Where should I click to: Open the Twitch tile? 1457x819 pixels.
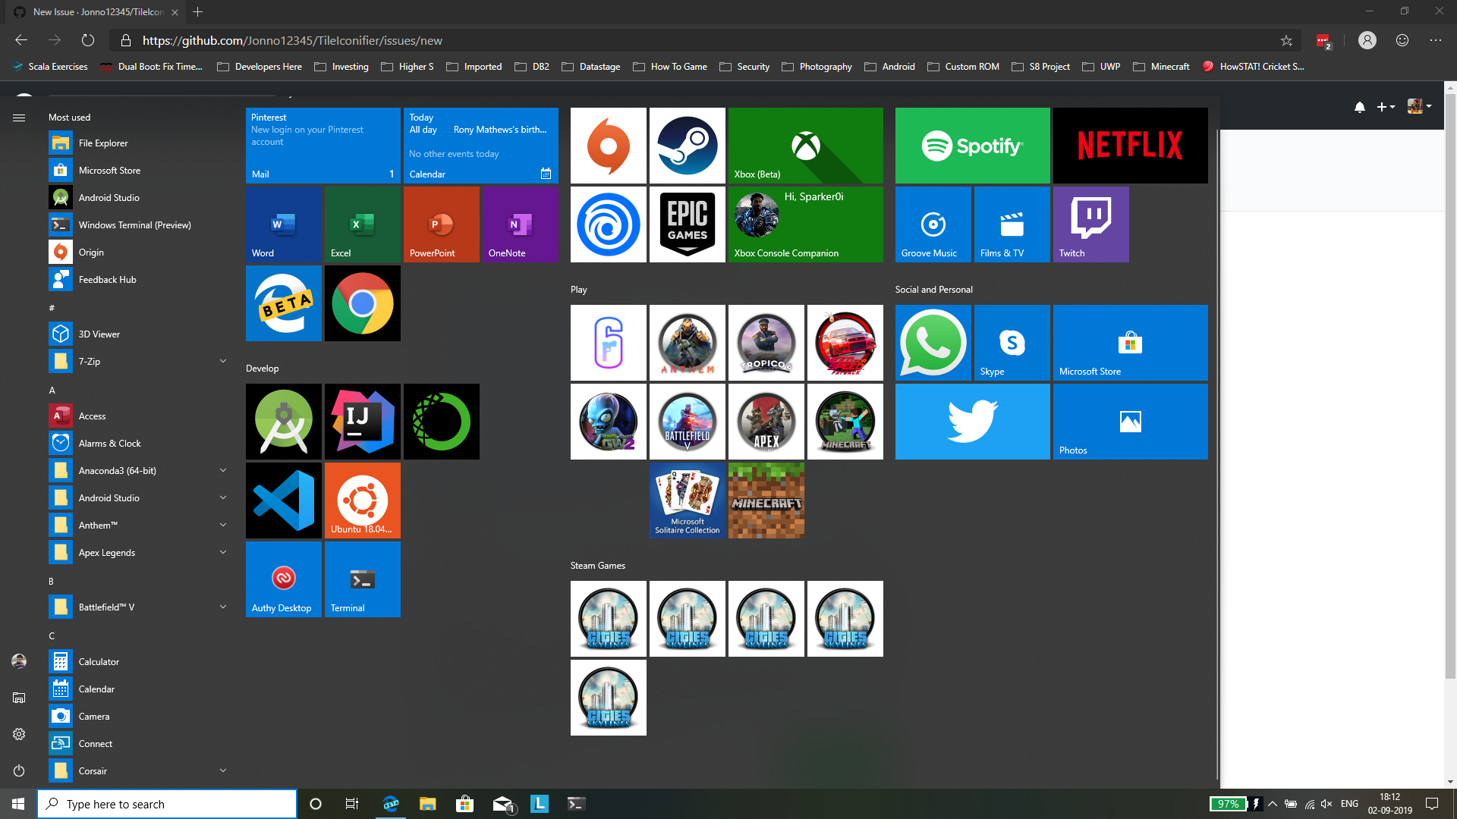1090,224
